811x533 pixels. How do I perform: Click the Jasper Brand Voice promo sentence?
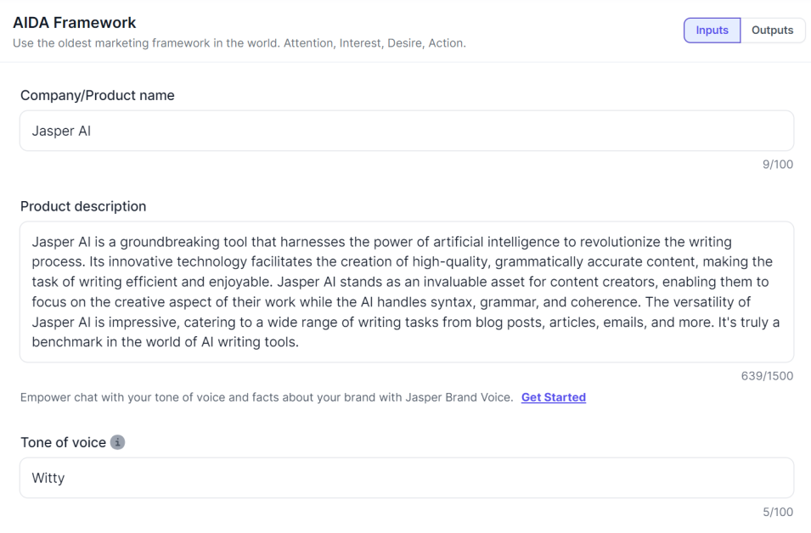point(266,397)
